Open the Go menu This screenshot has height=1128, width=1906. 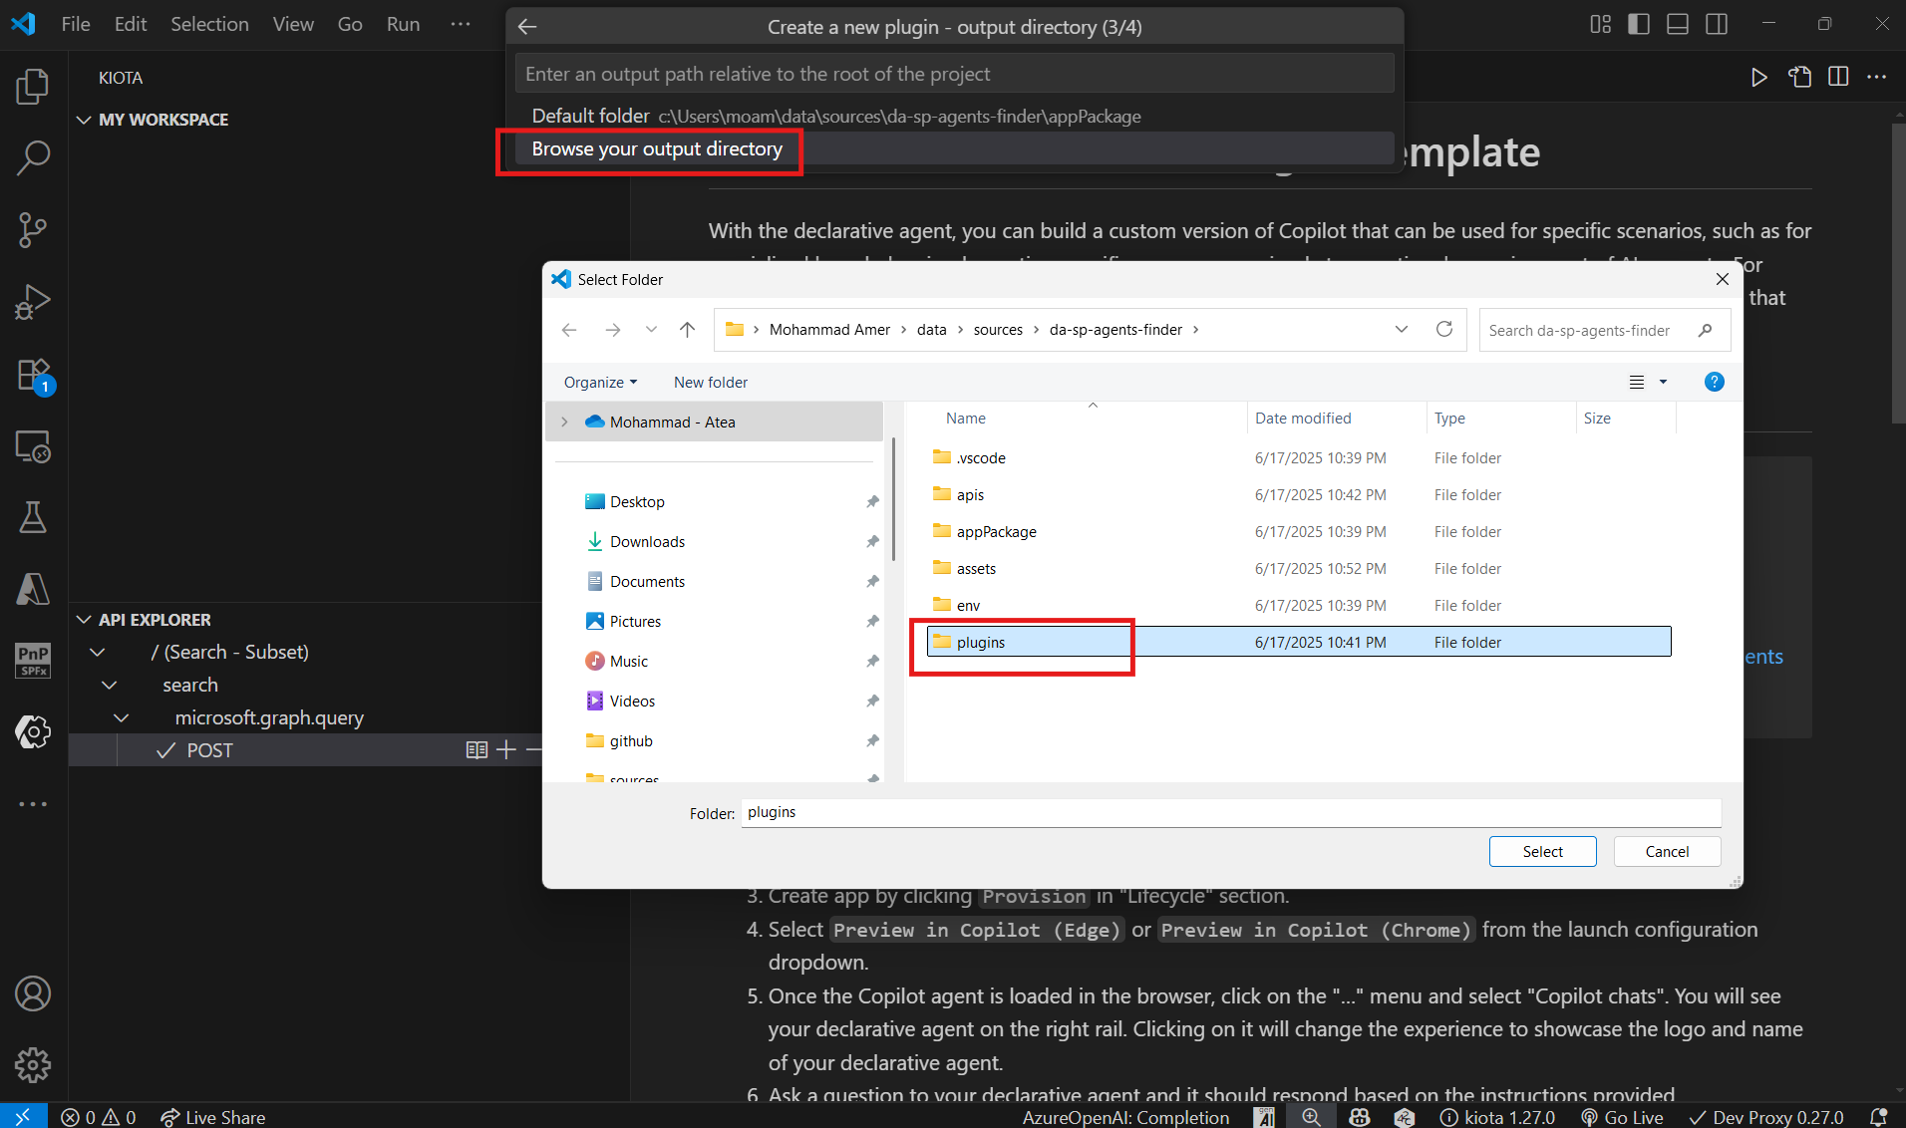[x=350, y=24]
